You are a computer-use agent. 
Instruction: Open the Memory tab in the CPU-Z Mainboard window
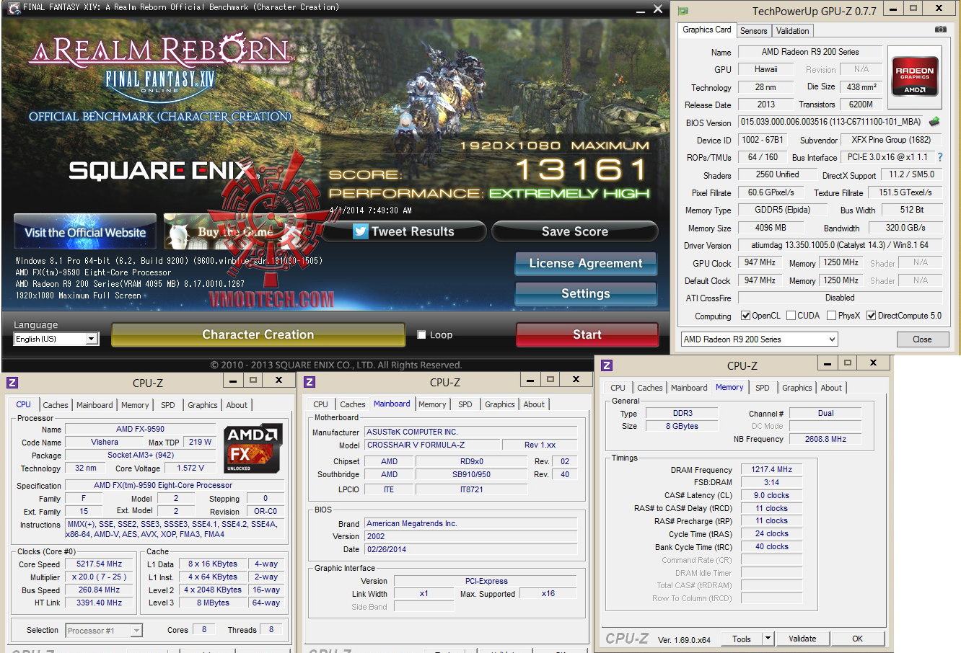coord(432,404)
